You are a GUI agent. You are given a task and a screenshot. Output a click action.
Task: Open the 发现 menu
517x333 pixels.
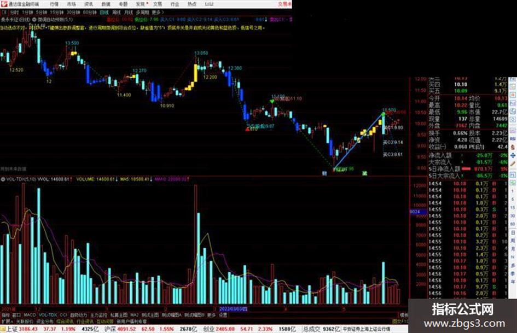pos(141,4)
